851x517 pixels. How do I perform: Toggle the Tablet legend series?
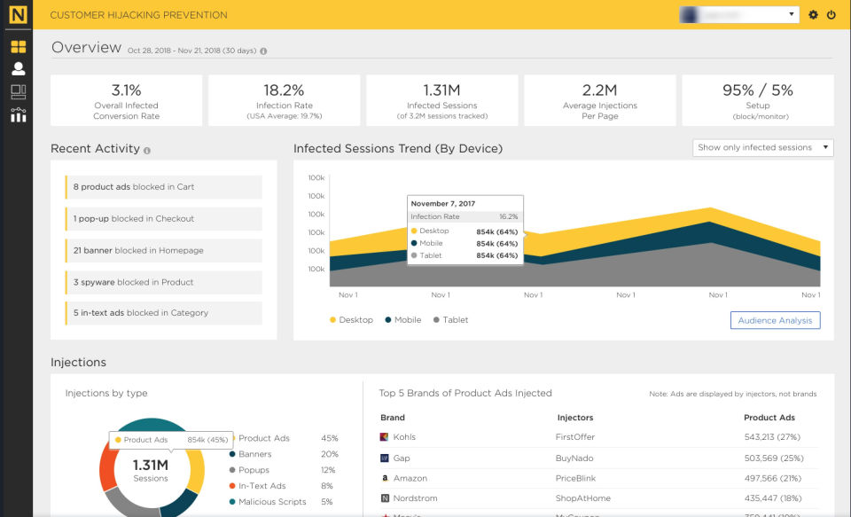tap(450, 320)
